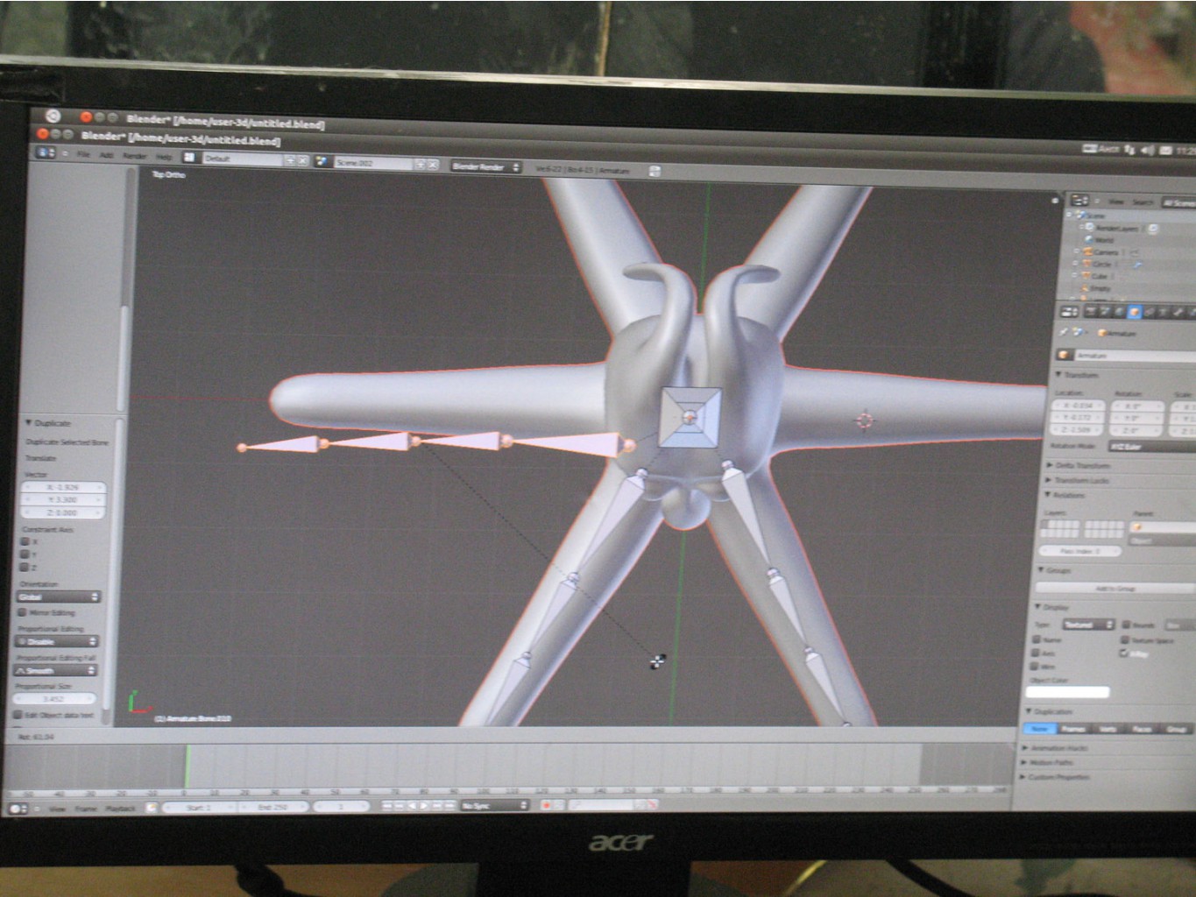
Task: Open the info editor type selector icon
Action: pyautogui.click(x=46, y=152)
